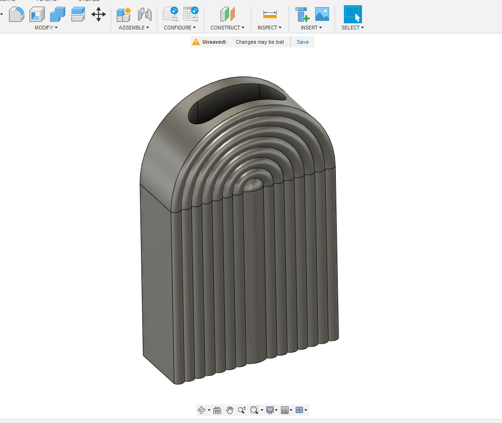502x423 pixels.
Task: Click the Look At camera icon
Action: (x=217, y=410)
